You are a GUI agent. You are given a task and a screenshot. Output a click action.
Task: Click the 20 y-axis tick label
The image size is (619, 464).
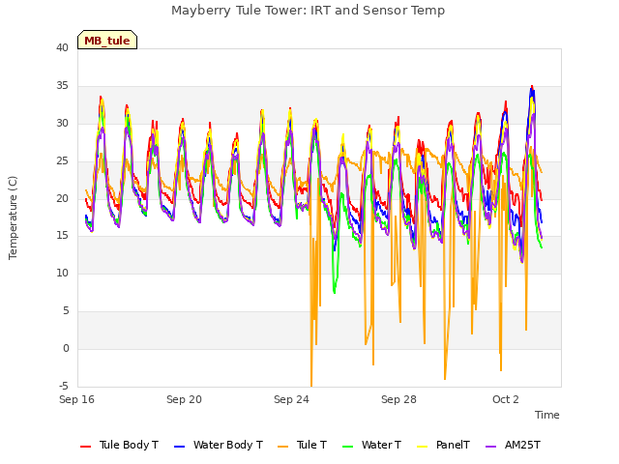[62, 198]
